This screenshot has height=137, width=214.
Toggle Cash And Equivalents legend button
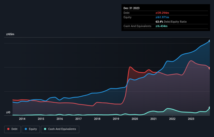pyautogui.click(x=60, y=129)
